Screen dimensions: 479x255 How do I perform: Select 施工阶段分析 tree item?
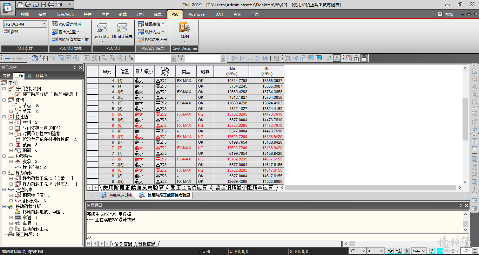pyautogui.click(x=50, y=94)
